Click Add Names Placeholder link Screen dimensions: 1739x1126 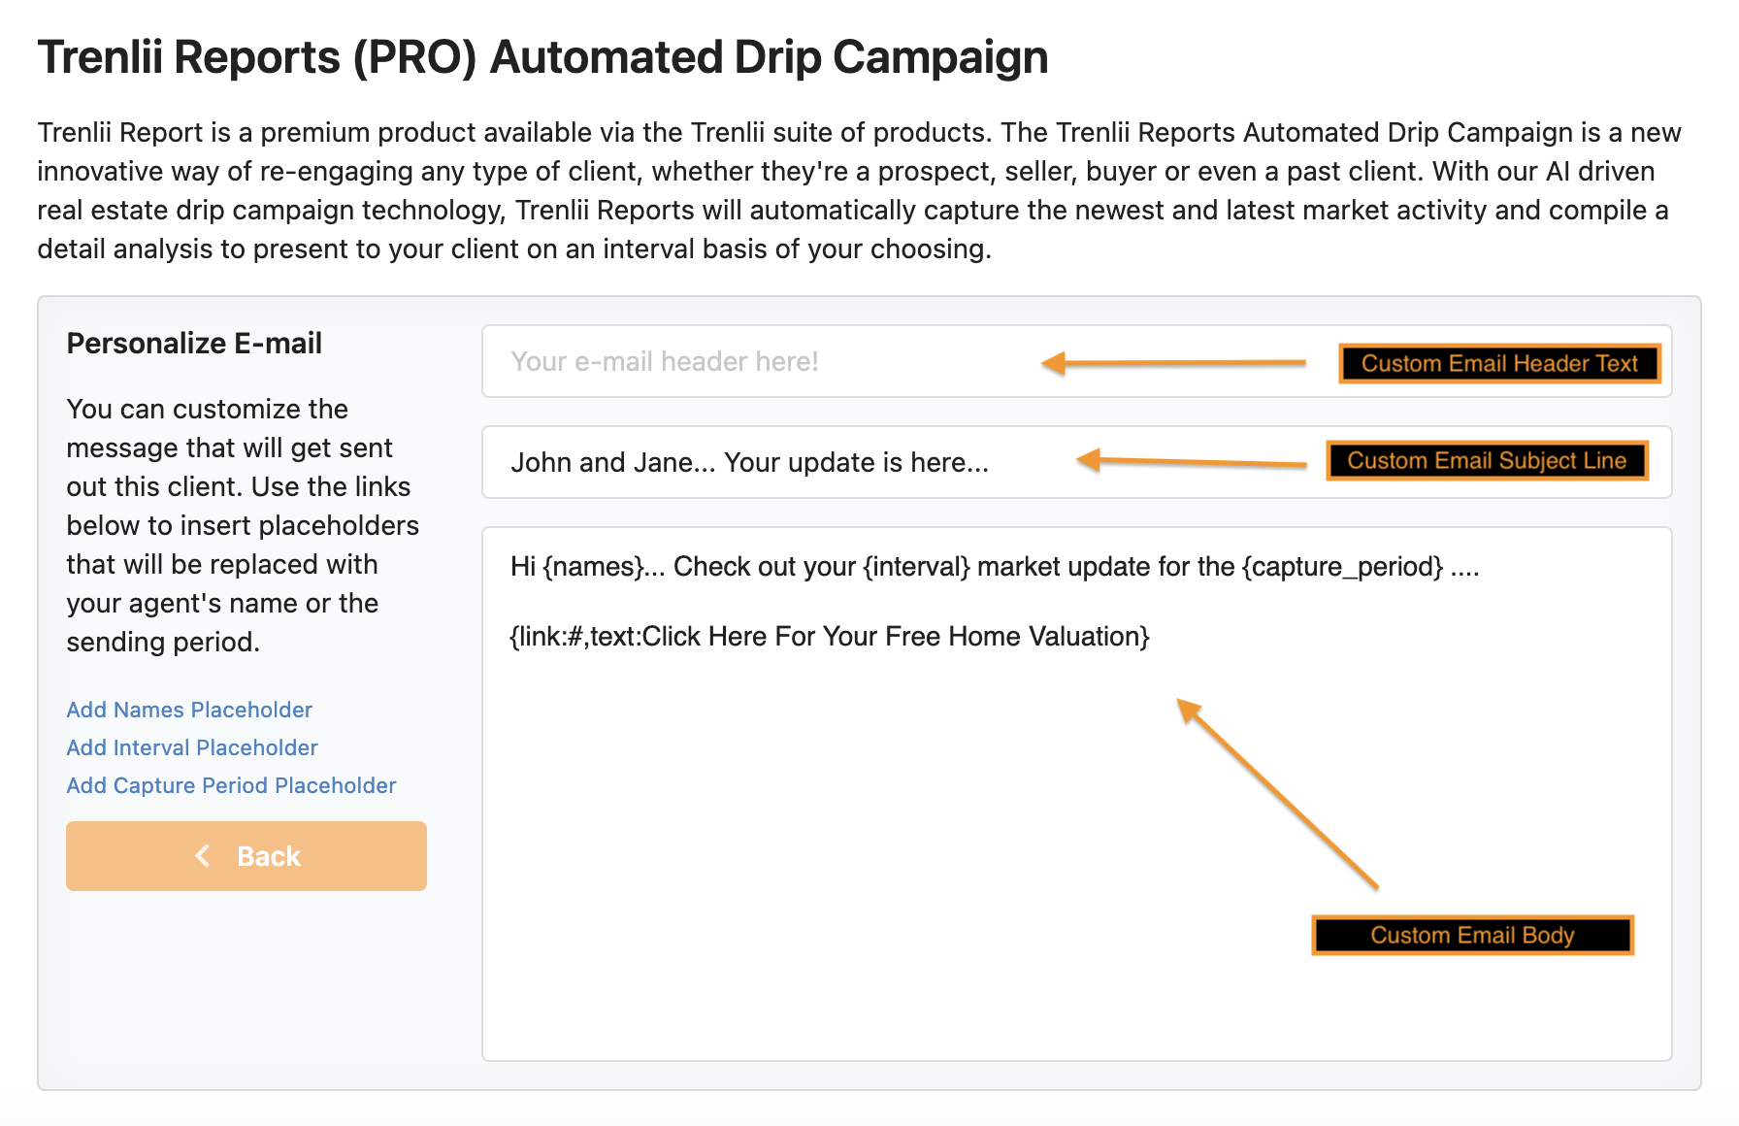pyautogui.click(x=189, y=710)
